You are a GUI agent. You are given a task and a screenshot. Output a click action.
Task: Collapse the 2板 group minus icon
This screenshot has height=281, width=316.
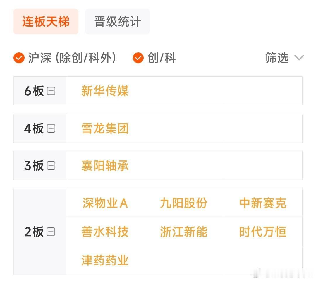[51, 232]
